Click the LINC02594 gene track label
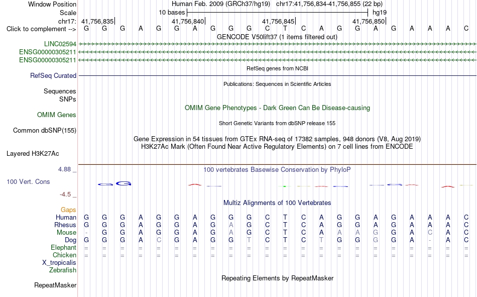Image resolution: width=477 pixels, height=297 pixels. pos(60,44)
